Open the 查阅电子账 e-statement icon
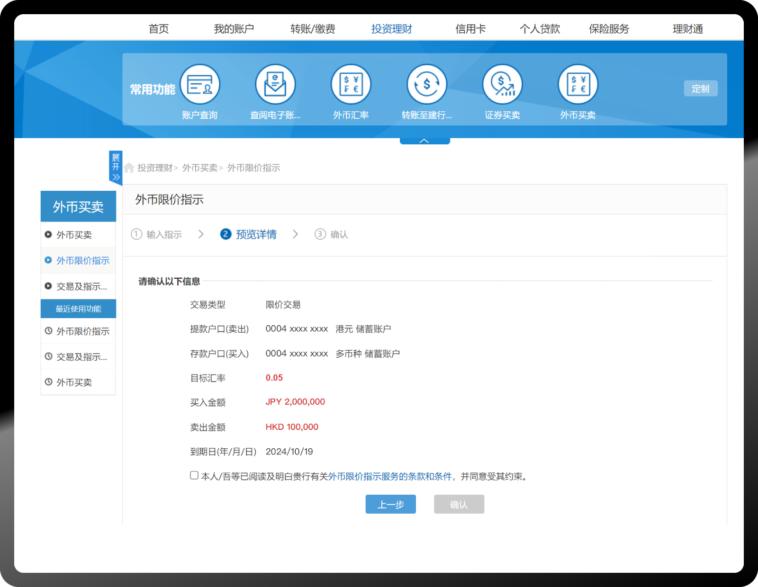The image size is (758, 587). click(275, 84)
